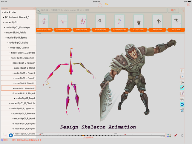
Task: Tap the blue back arrow (96) counter
Action: [x=4, y=140]
